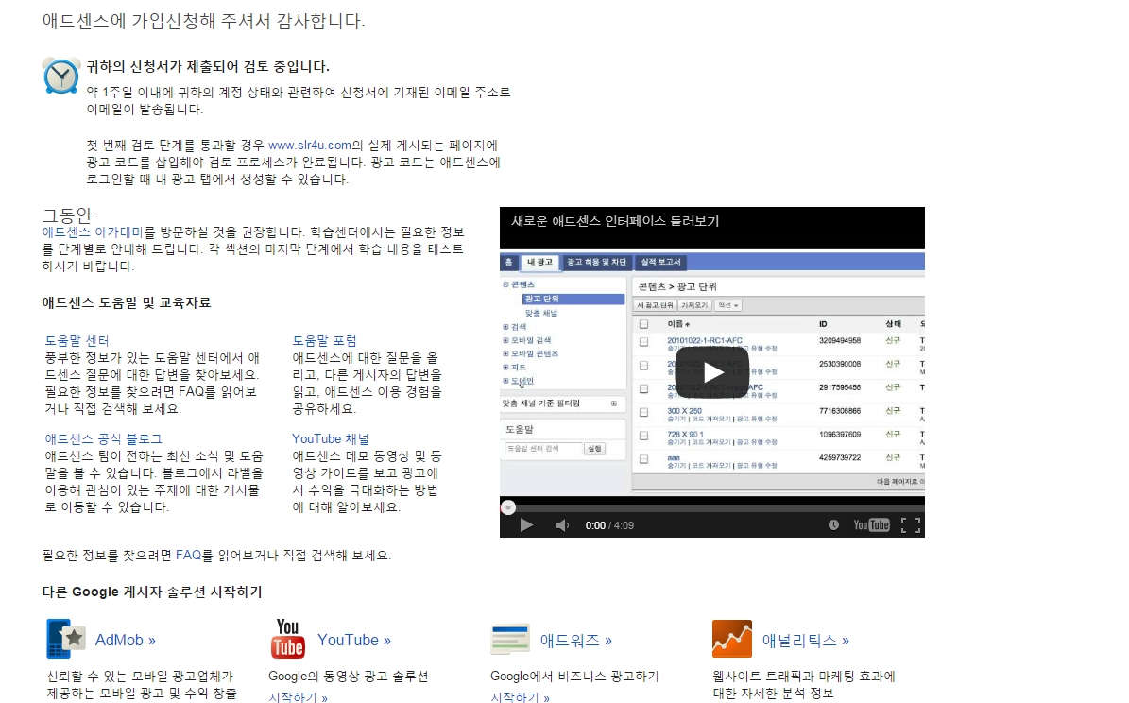This screenshot has width=1129, height=703.
Task: Start playback with the small play icon
Action: coord(526,525)
